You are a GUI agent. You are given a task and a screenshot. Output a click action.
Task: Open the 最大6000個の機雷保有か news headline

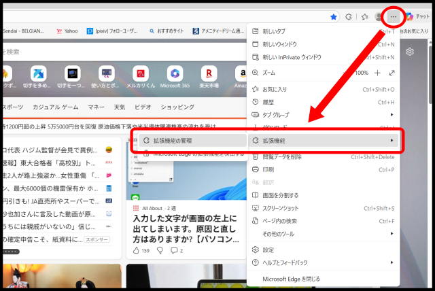[51, 188]
